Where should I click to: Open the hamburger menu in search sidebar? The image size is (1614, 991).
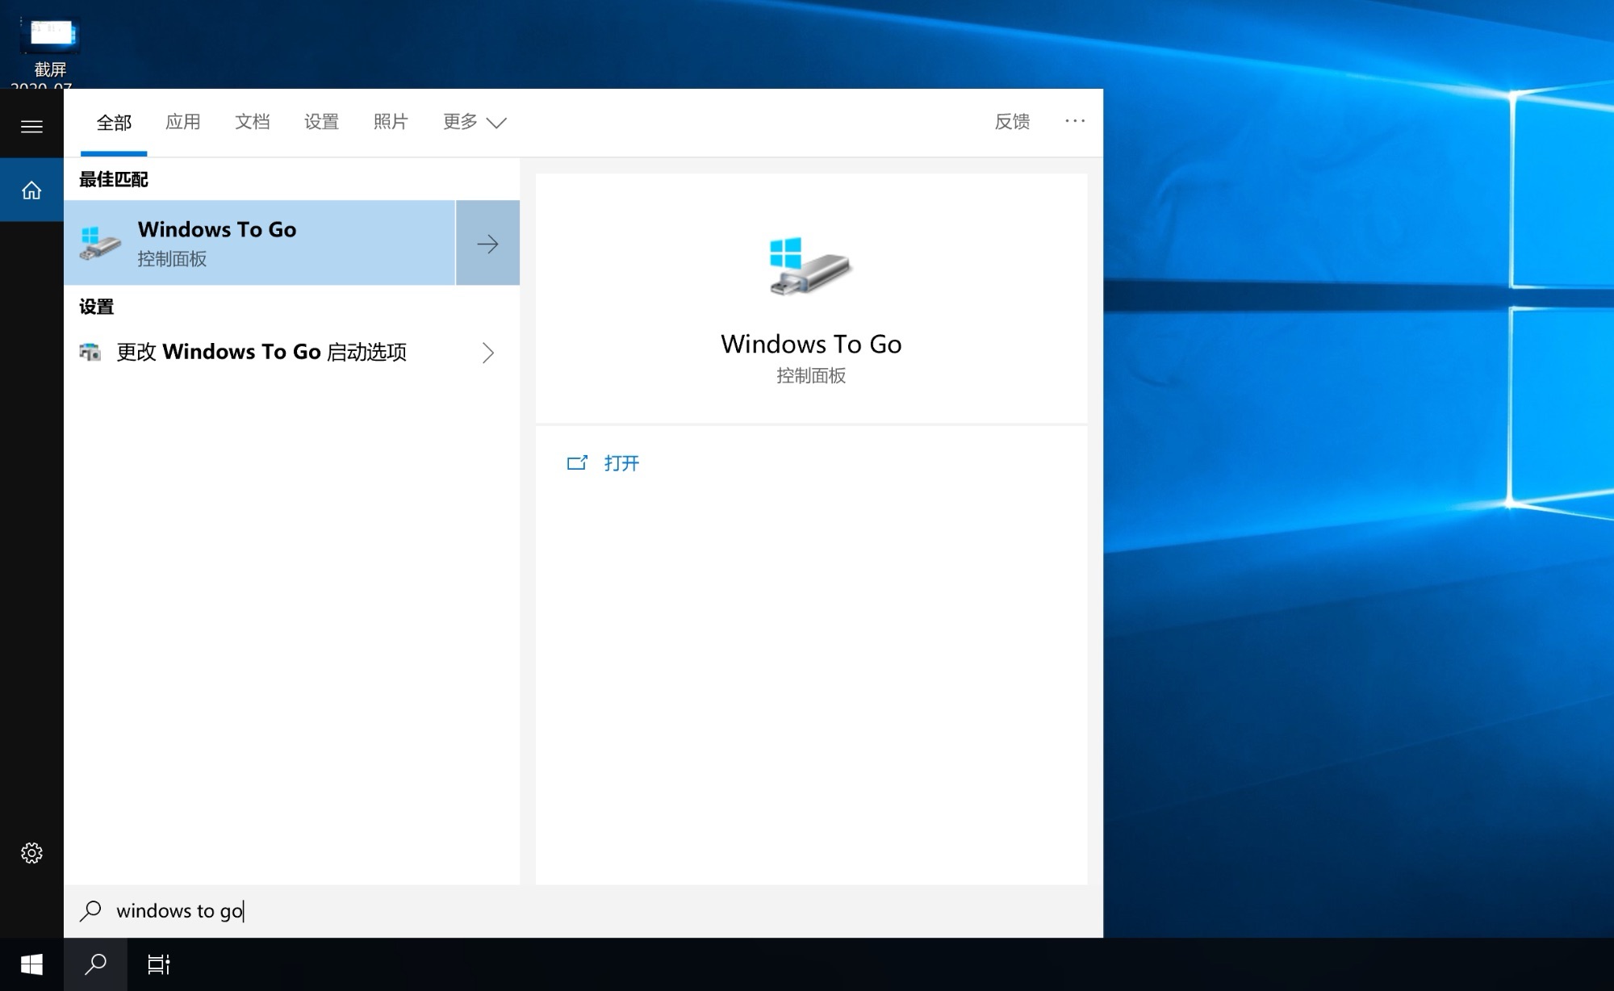tap(31, 127)
